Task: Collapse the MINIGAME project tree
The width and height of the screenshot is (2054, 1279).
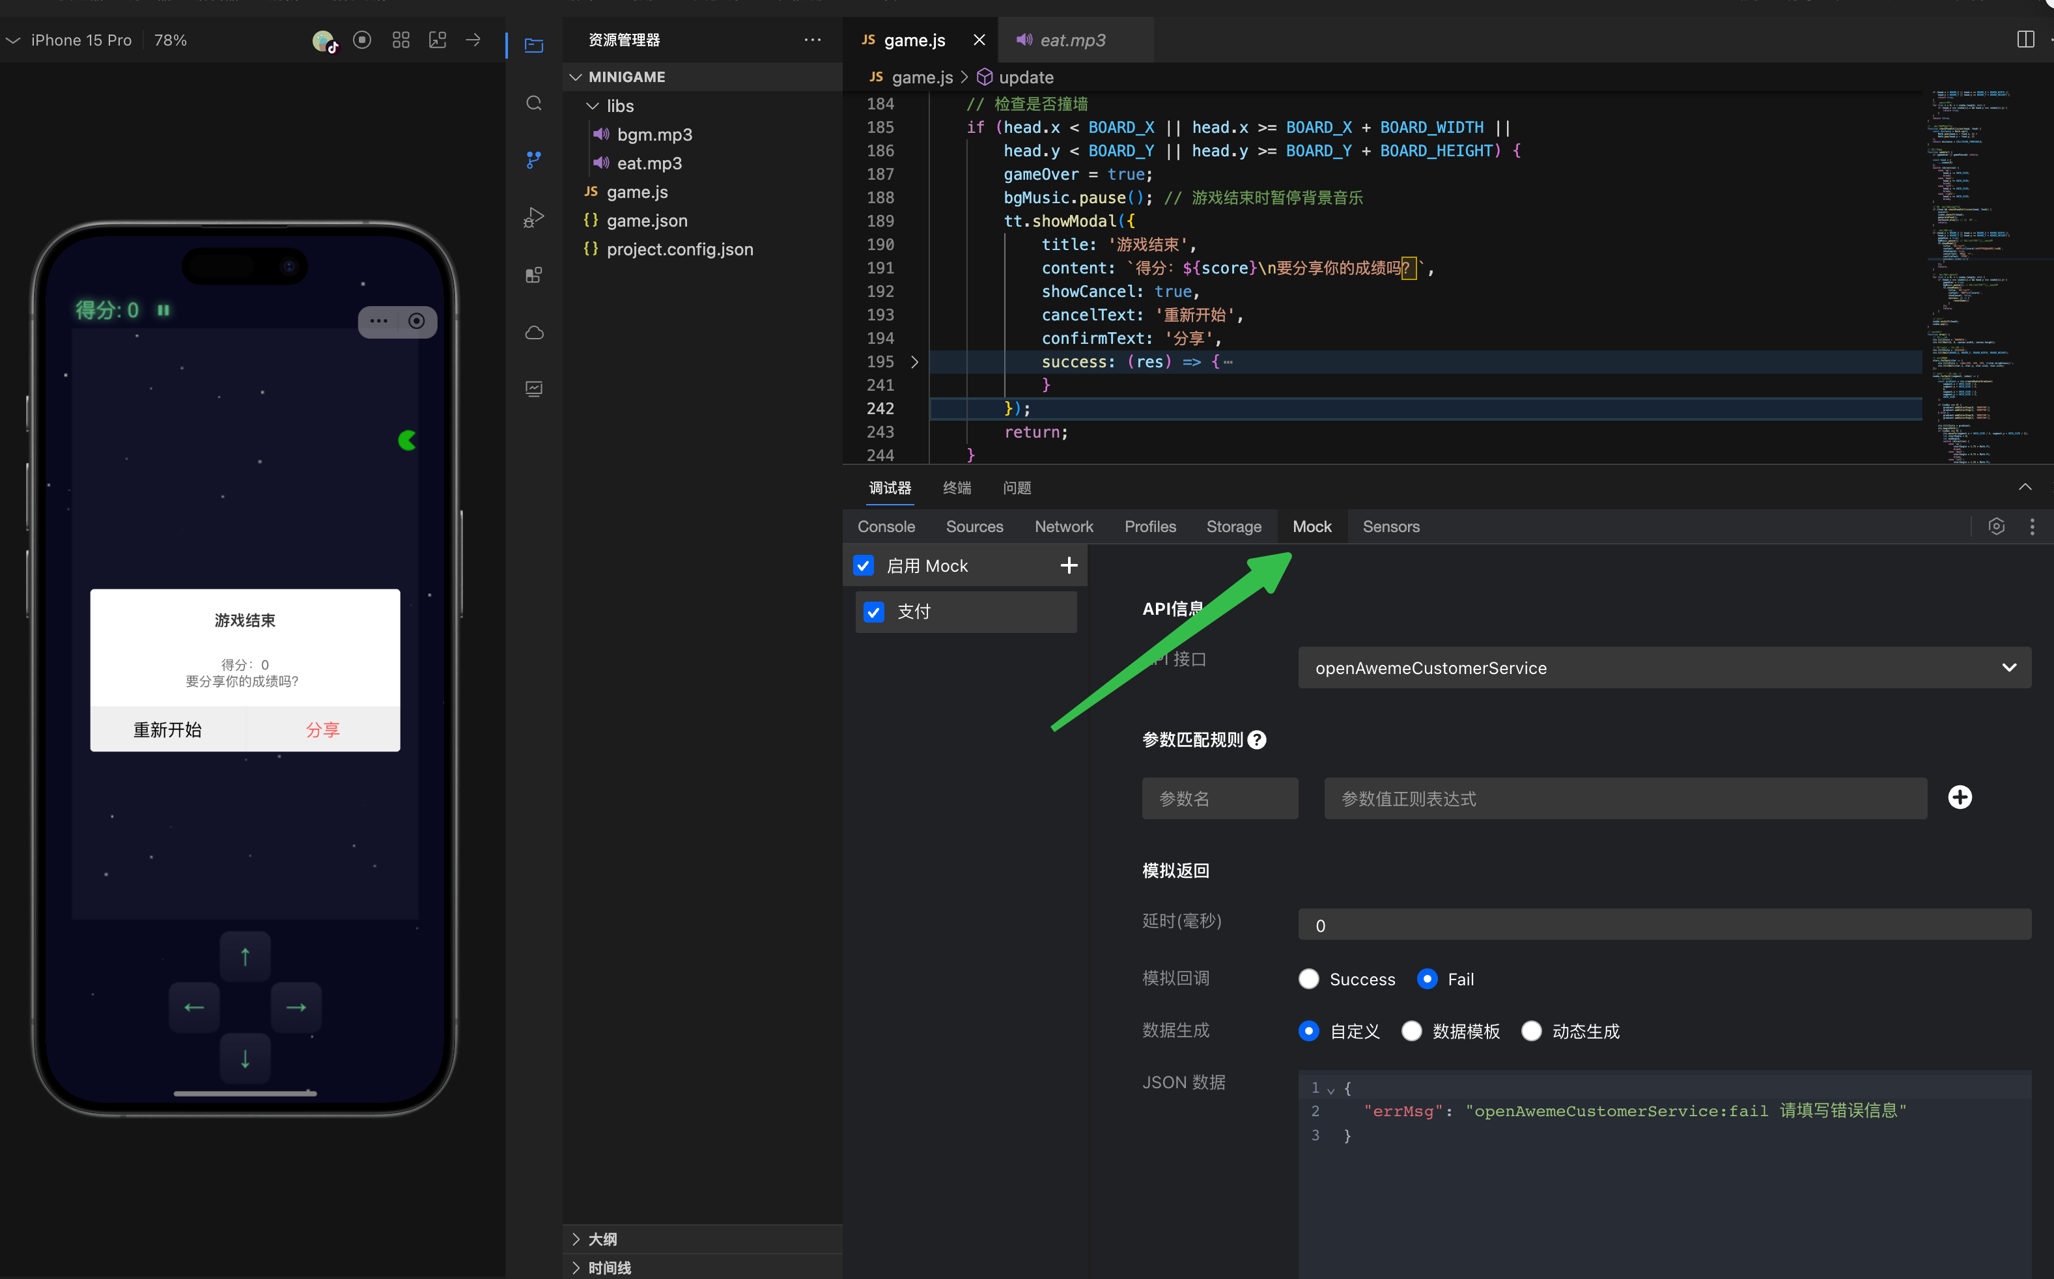Action: (x=576, y=77)
